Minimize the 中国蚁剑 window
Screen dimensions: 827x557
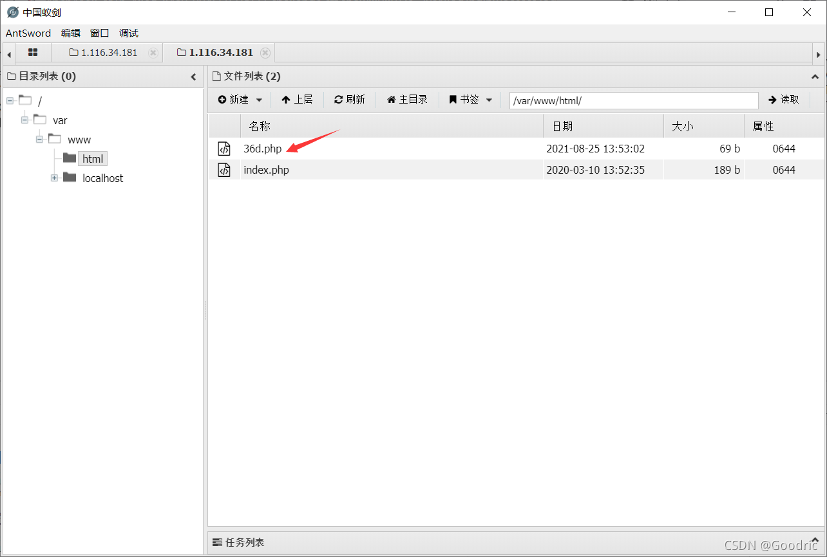731,12
